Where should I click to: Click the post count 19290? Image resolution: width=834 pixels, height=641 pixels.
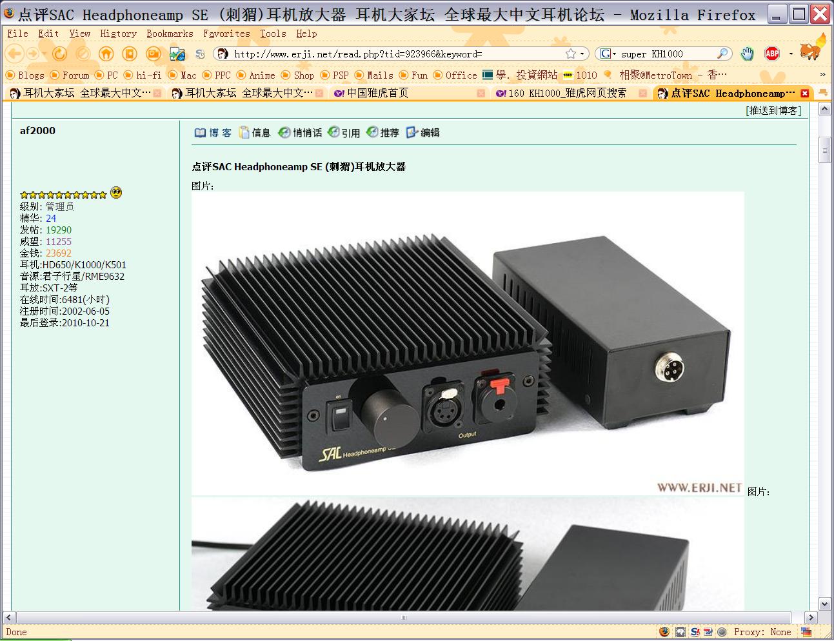pyautogui.click(x=59, y=230)
